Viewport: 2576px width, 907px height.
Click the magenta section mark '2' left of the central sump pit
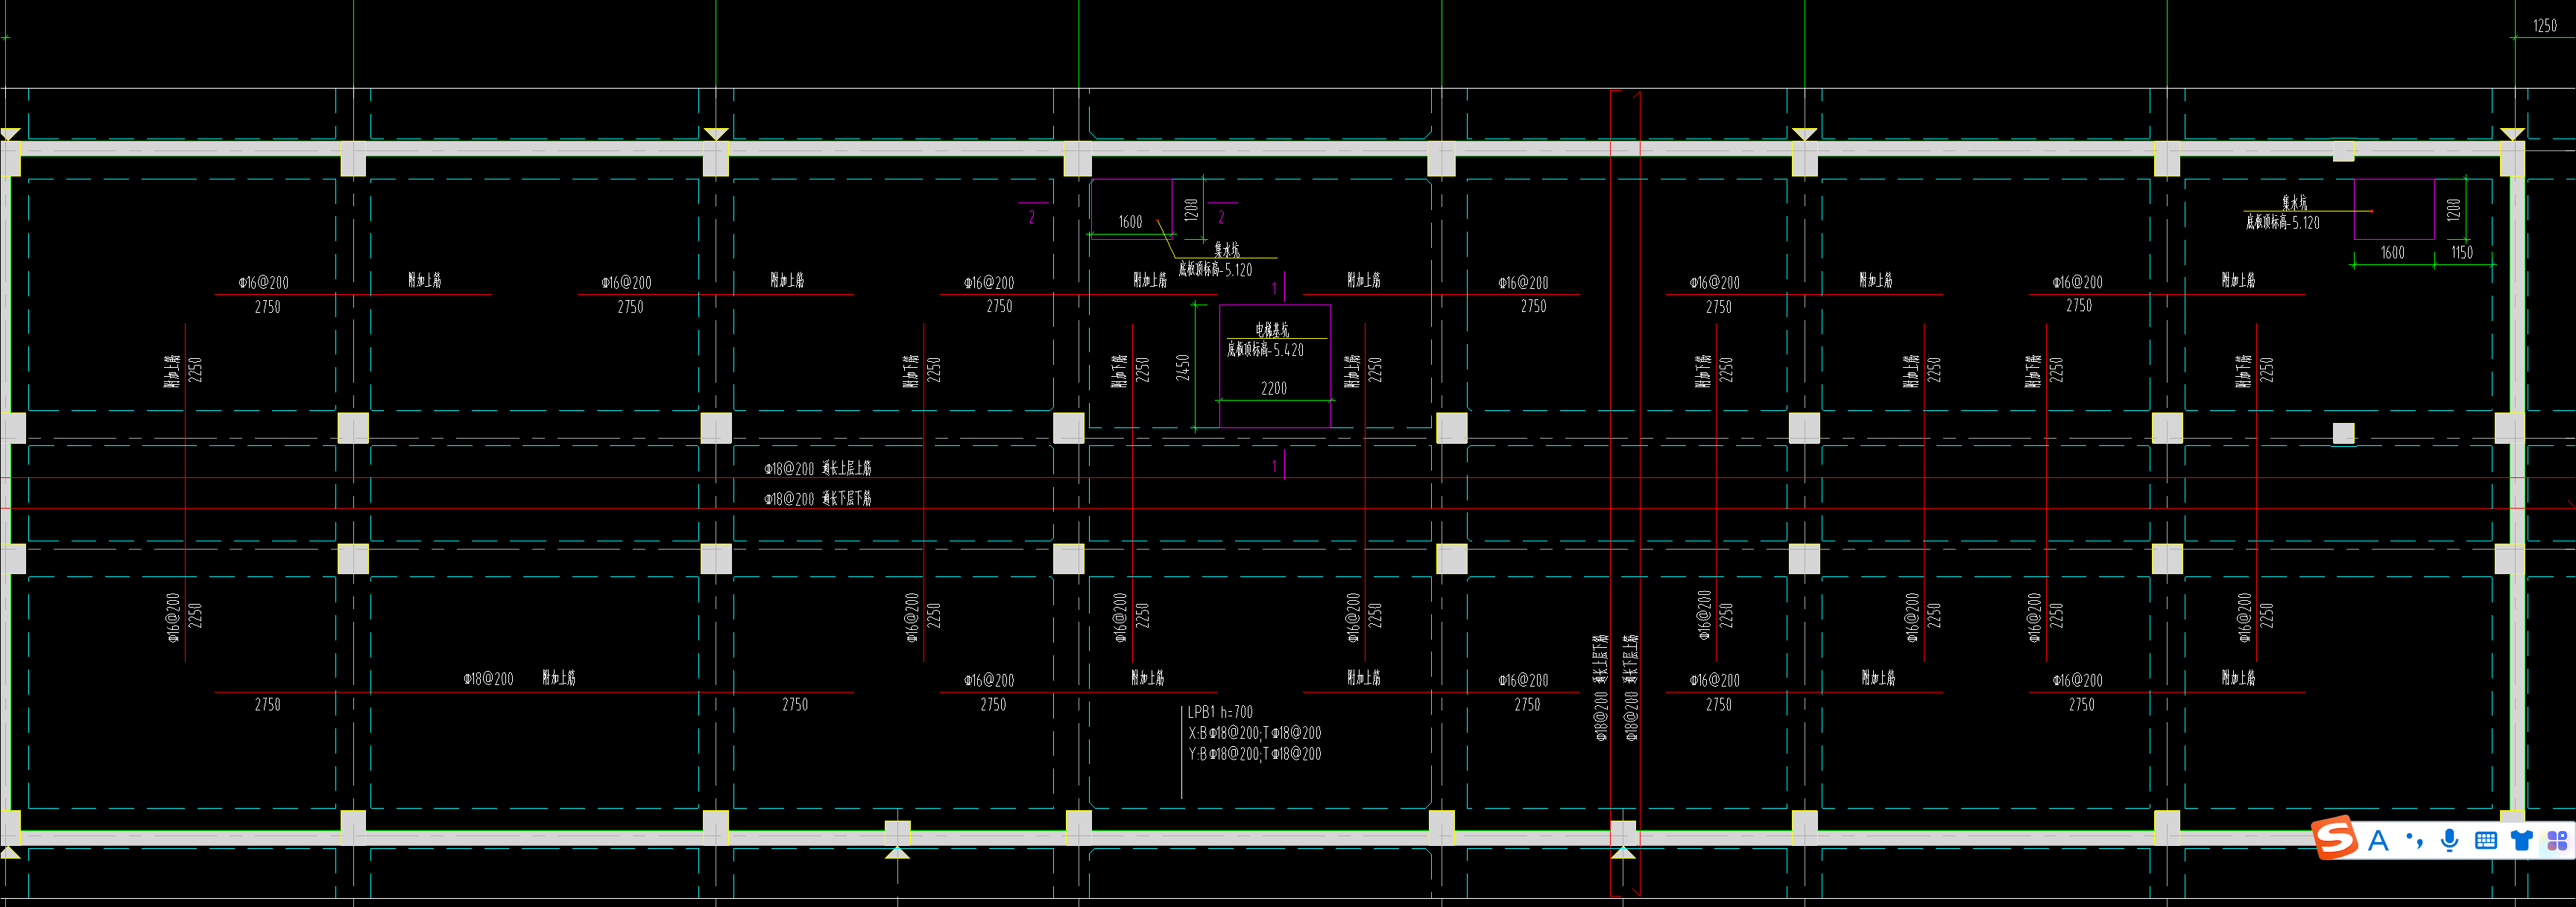tap(1032, 217)
